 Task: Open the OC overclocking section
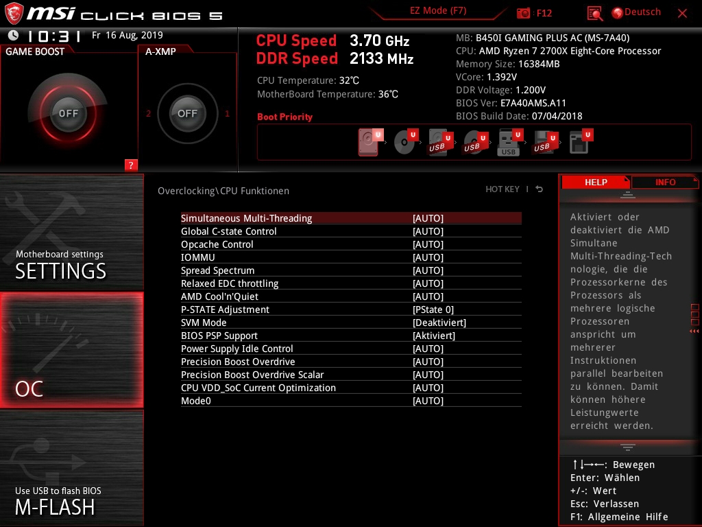coord(71,350)
